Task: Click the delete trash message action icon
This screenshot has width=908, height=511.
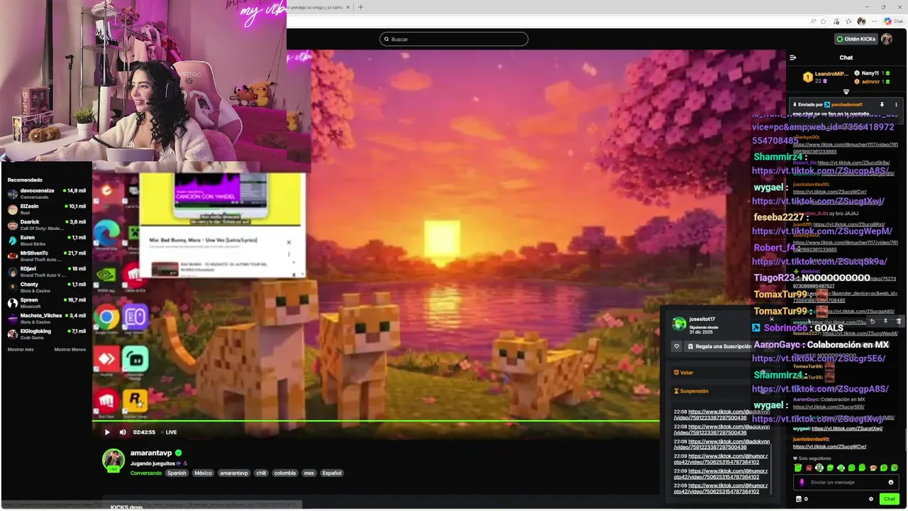Action: click(899, 322)
